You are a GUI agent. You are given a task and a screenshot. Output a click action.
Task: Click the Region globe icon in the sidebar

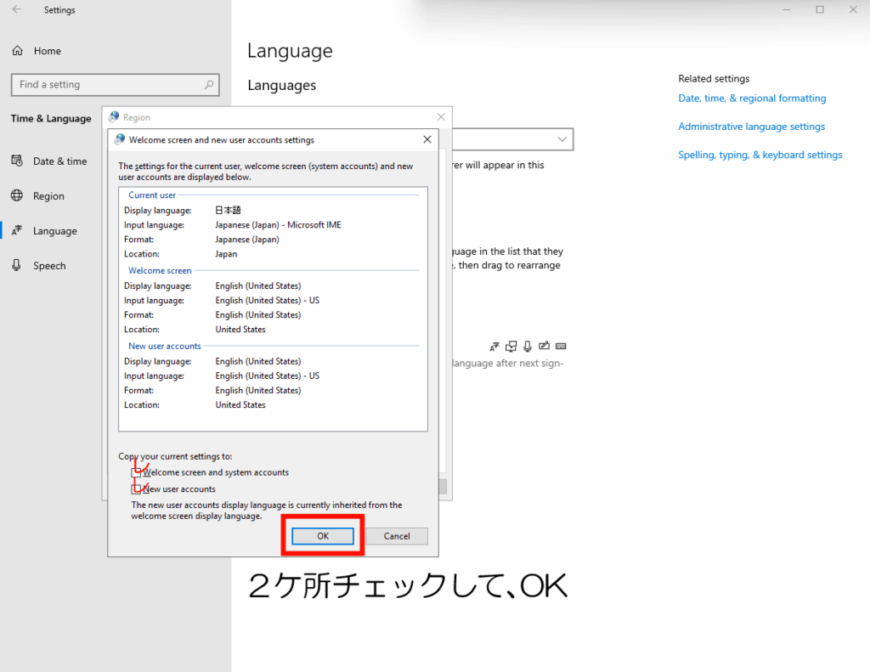pos(17,196)
